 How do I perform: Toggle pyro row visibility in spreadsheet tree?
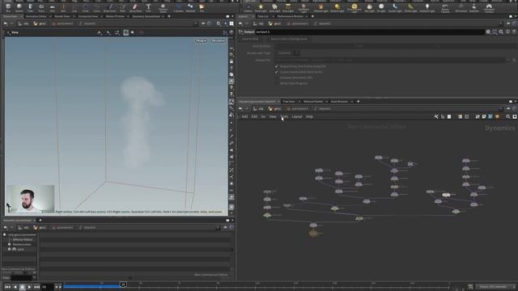(9, 249)
